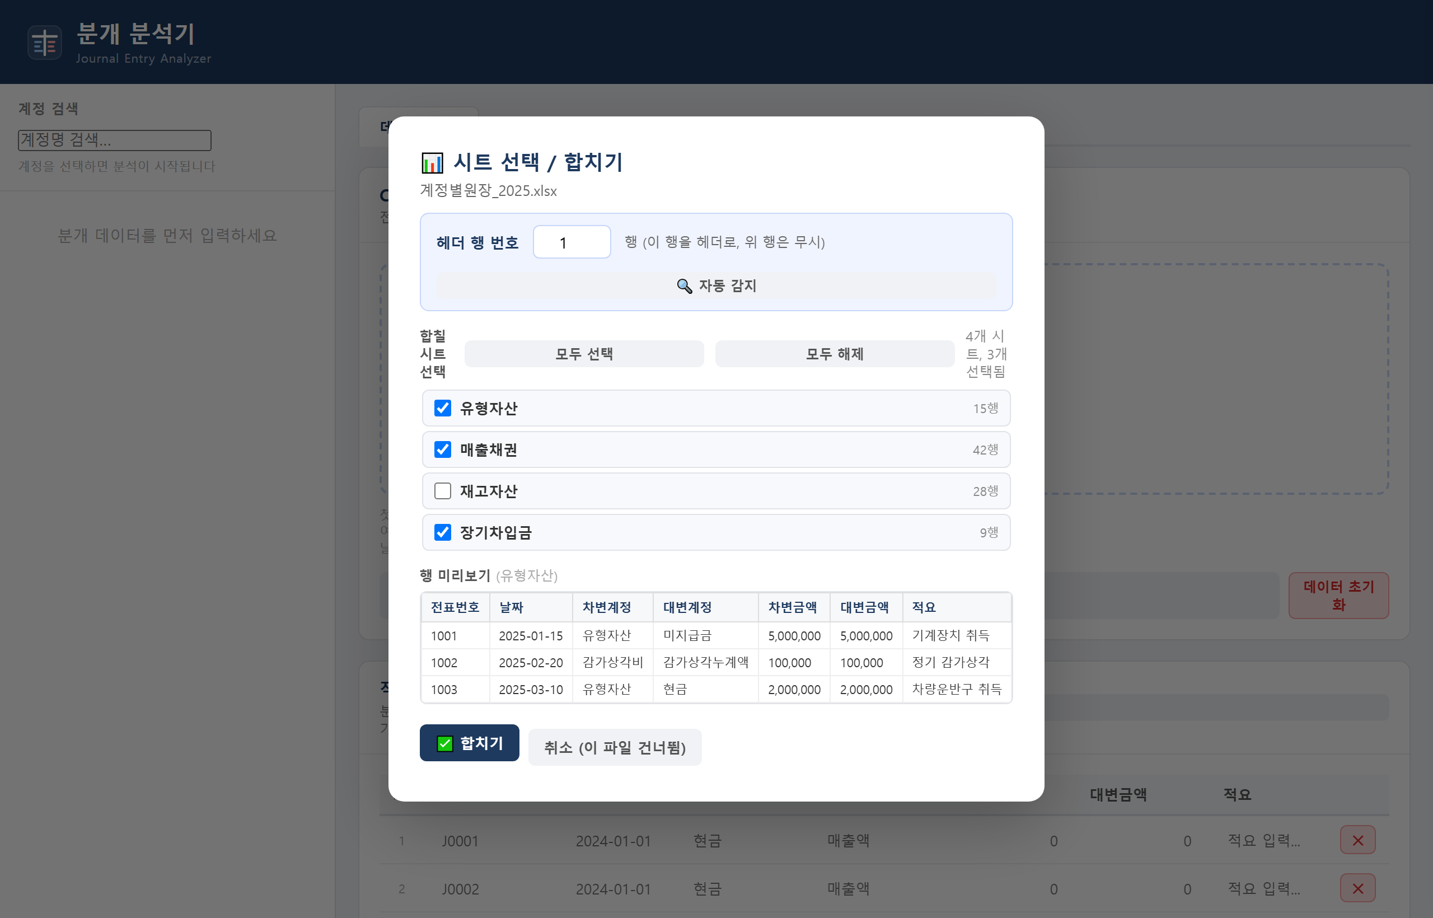Click the file name 계정별원장_2025.xlsx
The height and width of the screenshot is (918, 1433).
click(x=488, y=191)
